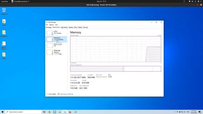Select the Performance tab
Screen dimensions: 203x114
[x=56, y=27]
